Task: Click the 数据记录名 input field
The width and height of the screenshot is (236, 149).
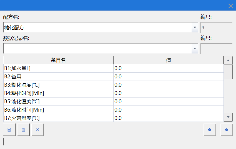Action: [x=97, y=48]
